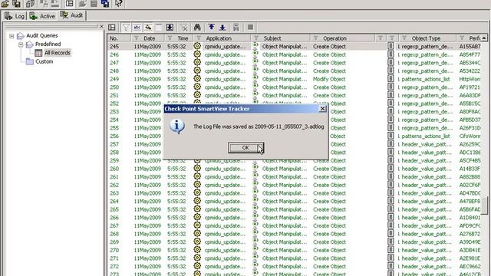Select the All Records query
This screenshot has width=491, height=276.
click(x=57, y=53)
